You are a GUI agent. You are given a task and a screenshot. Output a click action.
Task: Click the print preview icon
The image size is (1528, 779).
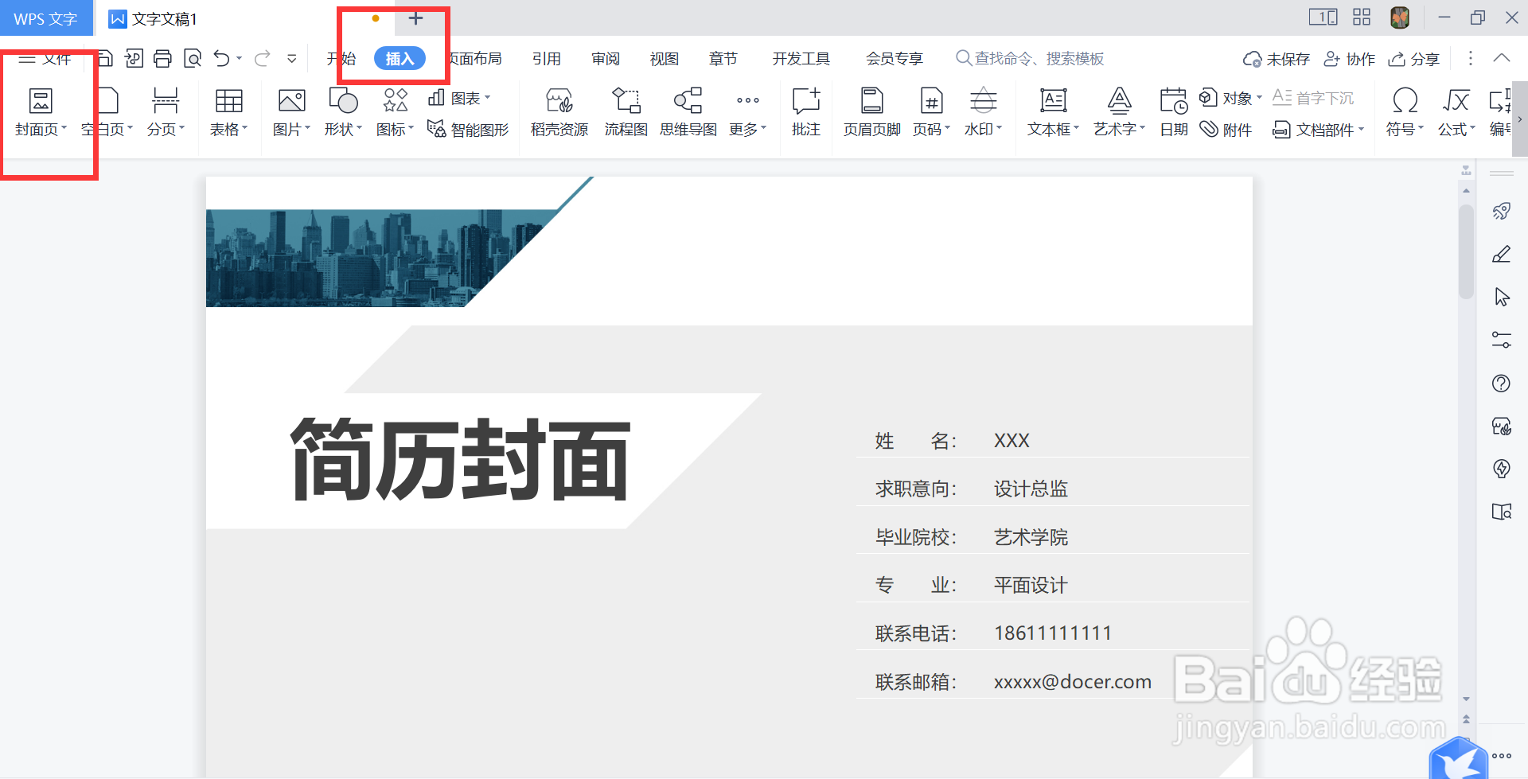[x=193, y=58]
